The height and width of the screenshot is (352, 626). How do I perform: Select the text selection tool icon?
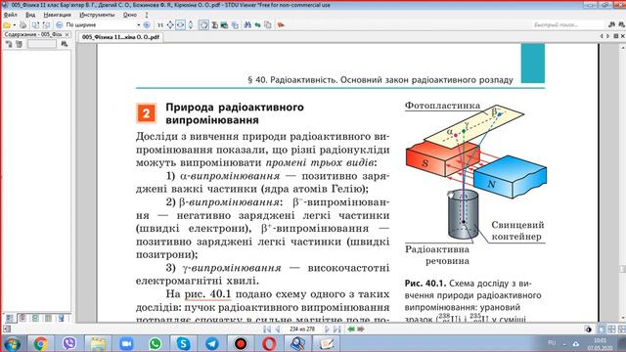coord(215,25)
